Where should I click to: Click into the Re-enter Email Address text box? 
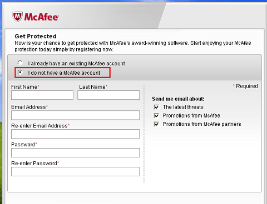pyautogui.click(x=75, y=134)
